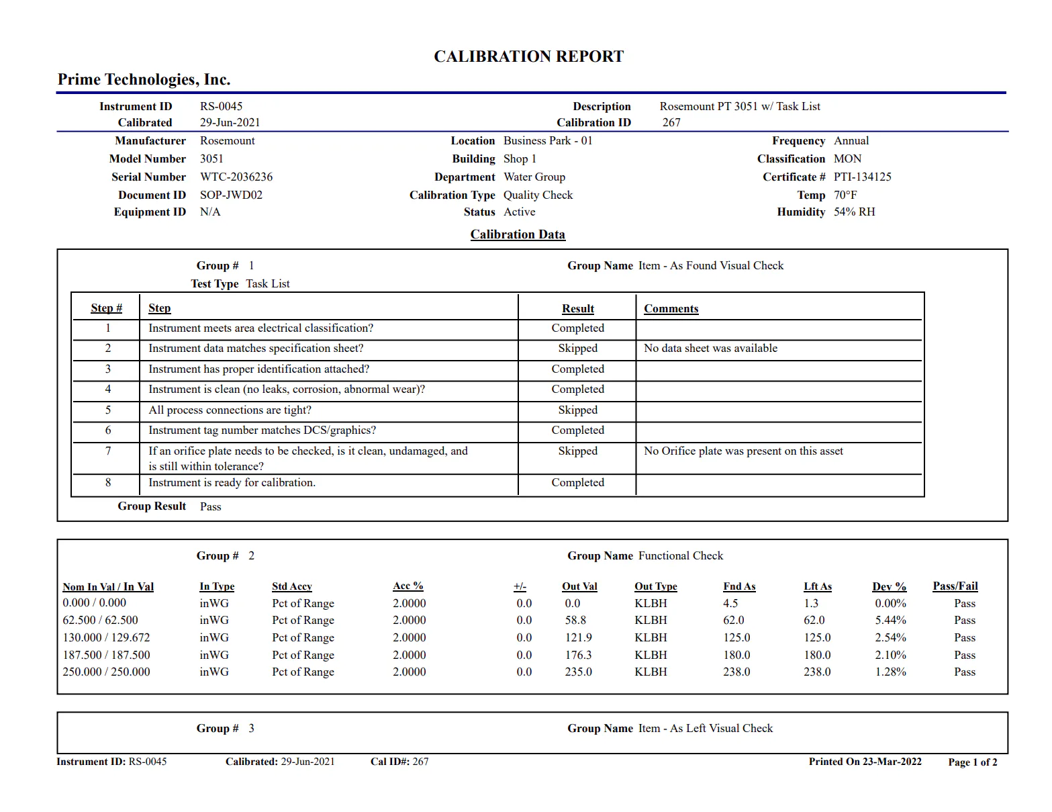The height and width of the screenshot is (812, 1052).
Task: Select group name 'Item - As Left Visual Check'
Action: 706,728
